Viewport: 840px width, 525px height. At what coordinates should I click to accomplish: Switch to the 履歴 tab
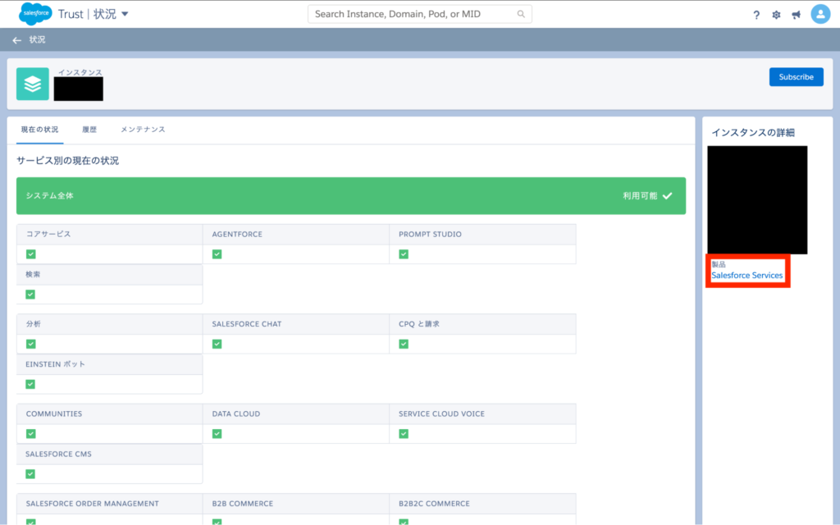[x=89, y=130]
